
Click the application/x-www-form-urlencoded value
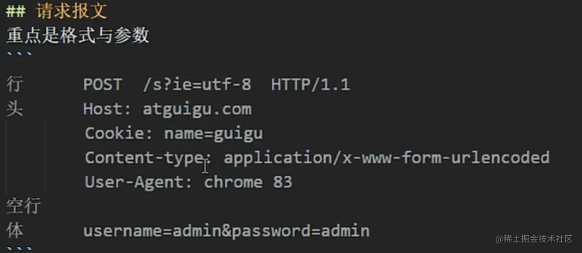tap(386, 157)
